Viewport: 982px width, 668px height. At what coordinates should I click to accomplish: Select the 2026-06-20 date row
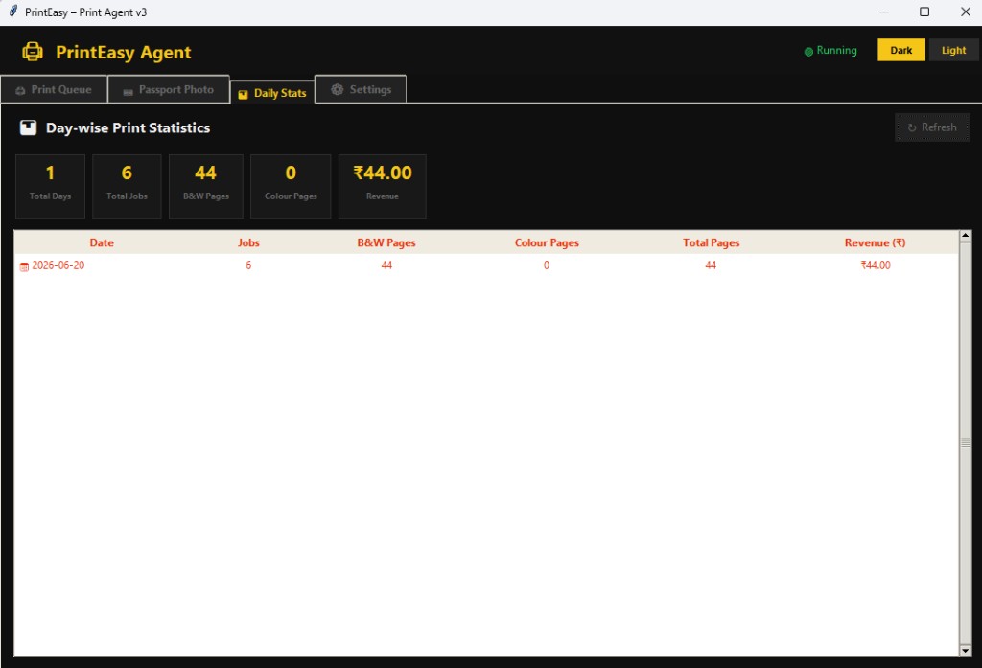[486, 265]
